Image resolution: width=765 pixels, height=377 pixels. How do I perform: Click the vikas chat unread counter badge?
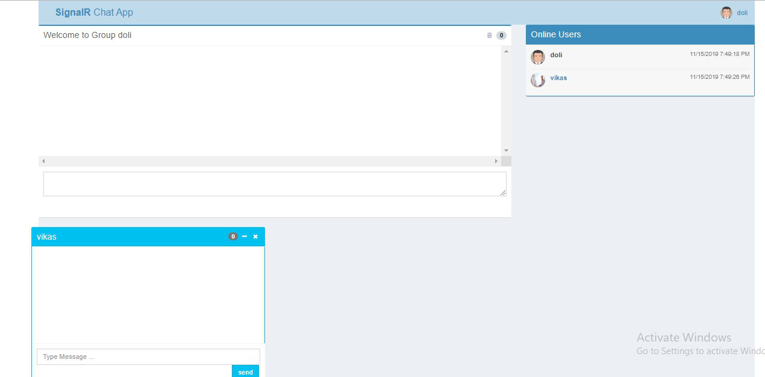(233, 237)
